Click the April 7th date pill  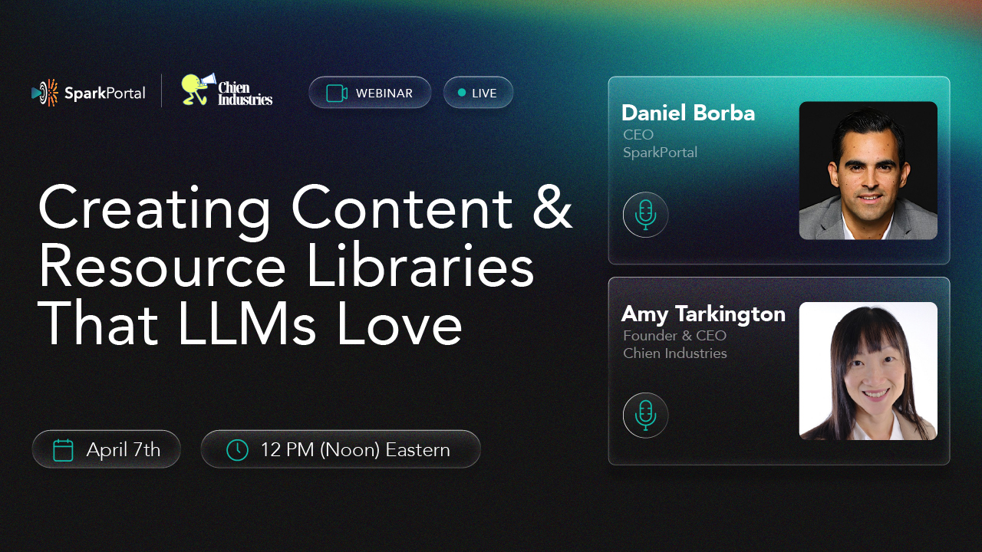[107, 449]
